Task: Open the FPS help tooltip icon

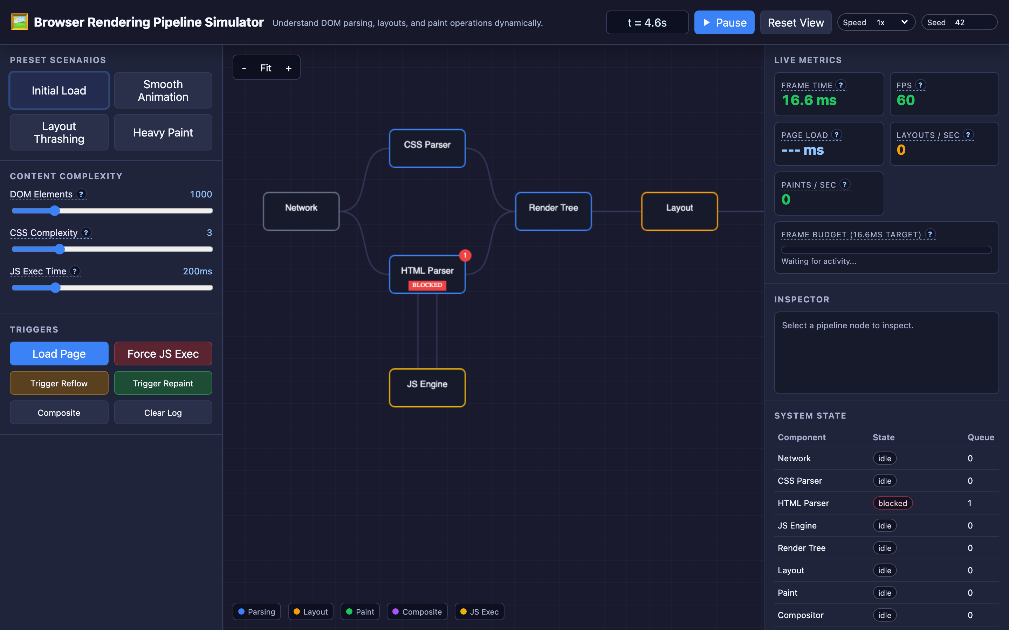Action: point(920,85)
